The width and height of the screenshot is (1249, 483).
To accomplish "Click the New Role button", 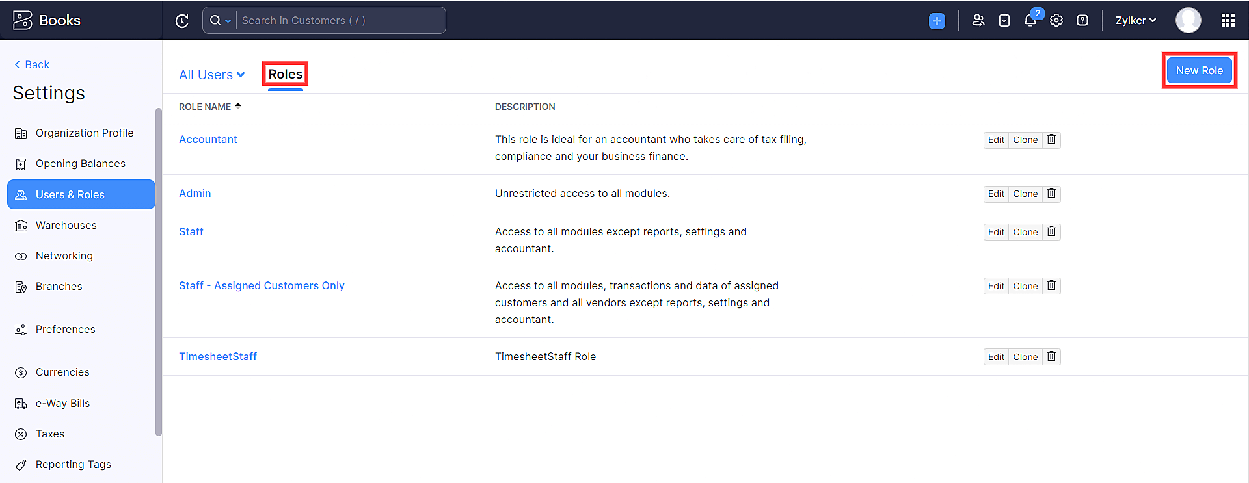I will click(x=1199, y=70).
